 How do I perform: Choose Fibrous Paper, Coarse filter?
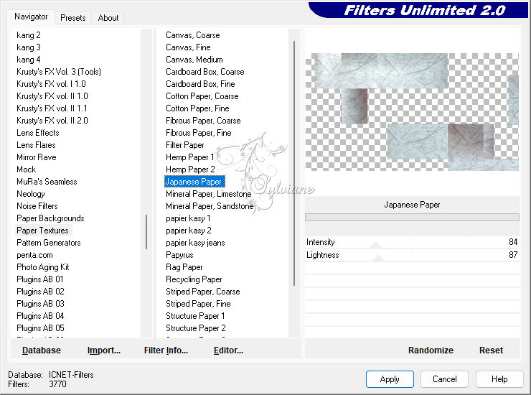click(x=203, y=121)
